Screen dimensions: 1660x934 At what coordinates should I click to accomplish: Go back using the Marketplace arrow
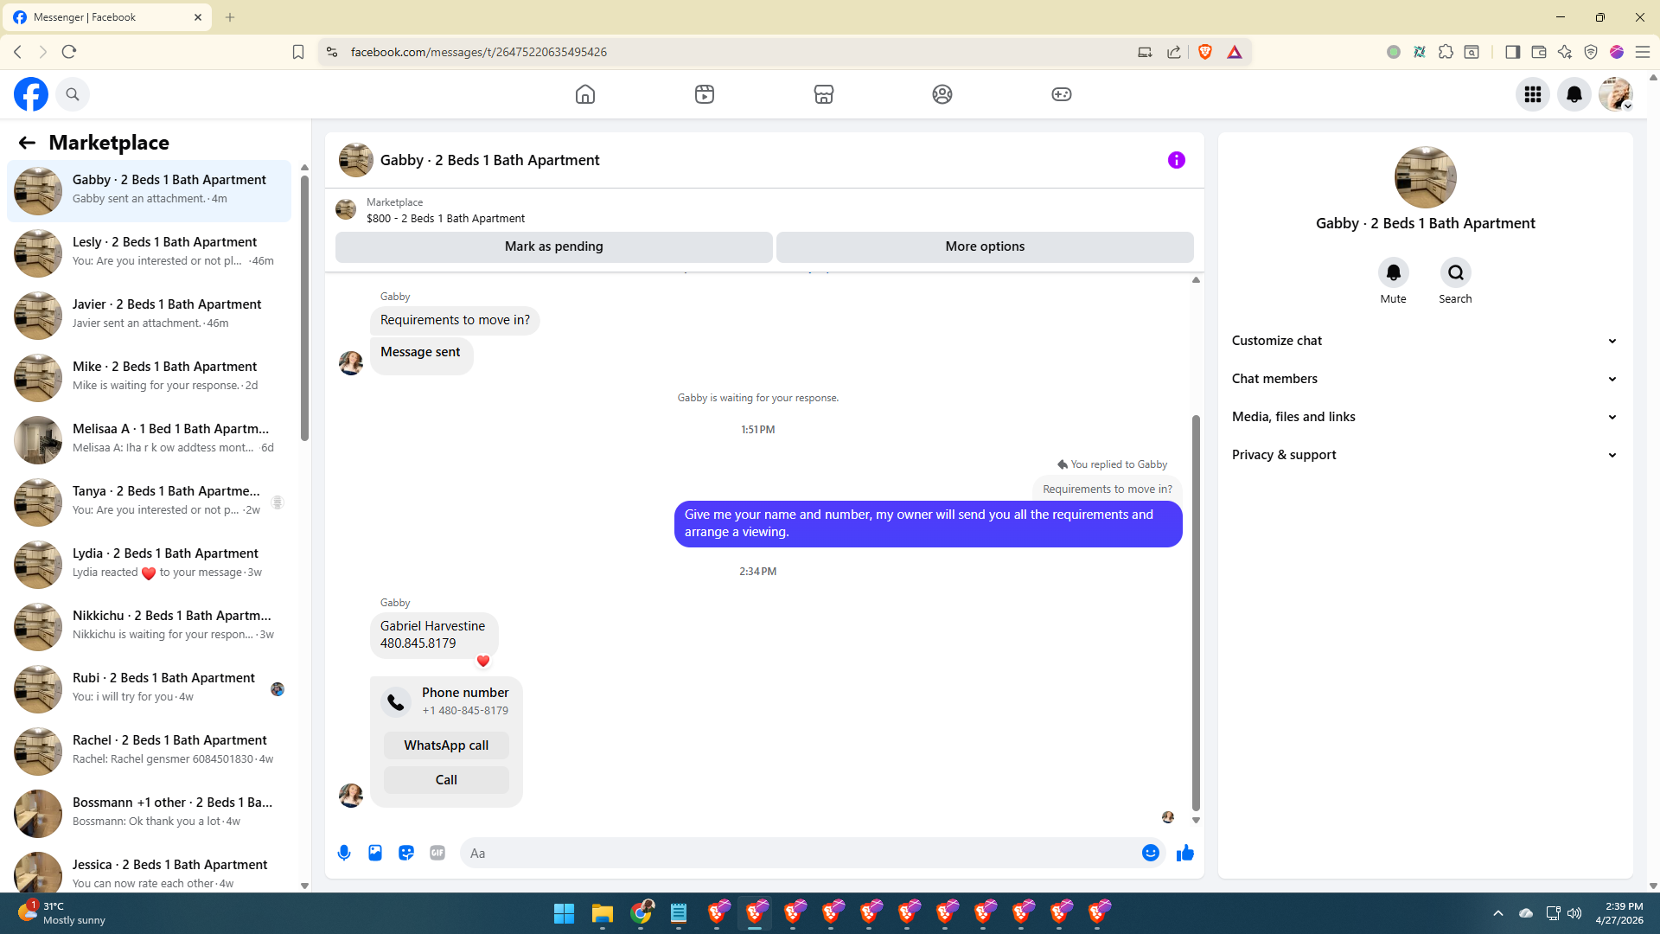click(27, 143)
